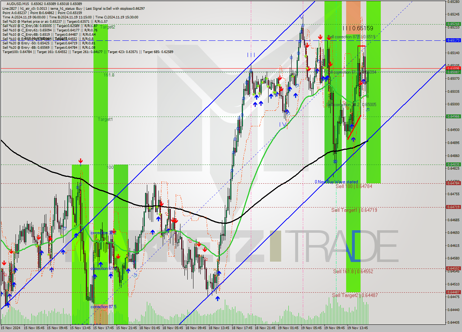This screenshot has width=462, height=332.
Task: Click the '18 Nov 09:45' time label
Action: point(195,328)
